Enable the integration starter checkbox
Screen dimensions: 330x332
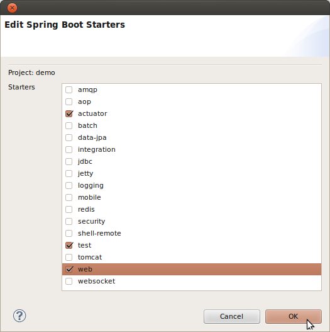(x=69, y=149)
